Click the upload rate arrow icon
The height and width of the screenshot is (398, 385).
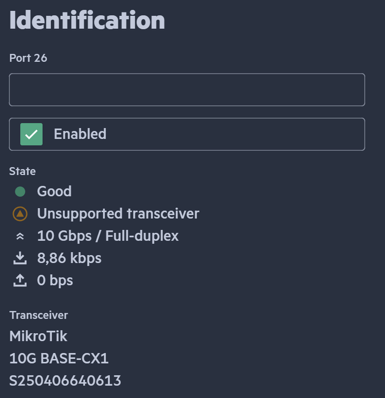click(20, 281)
